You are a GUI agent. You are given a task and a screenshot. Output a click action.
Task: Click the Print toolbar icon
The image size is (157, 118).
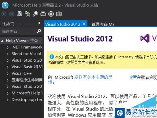point(43,14)
